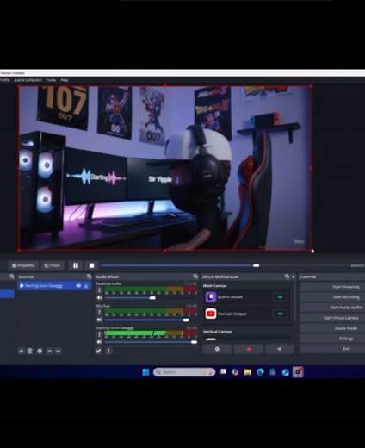Open the Windows Start menu

[145, 372]
